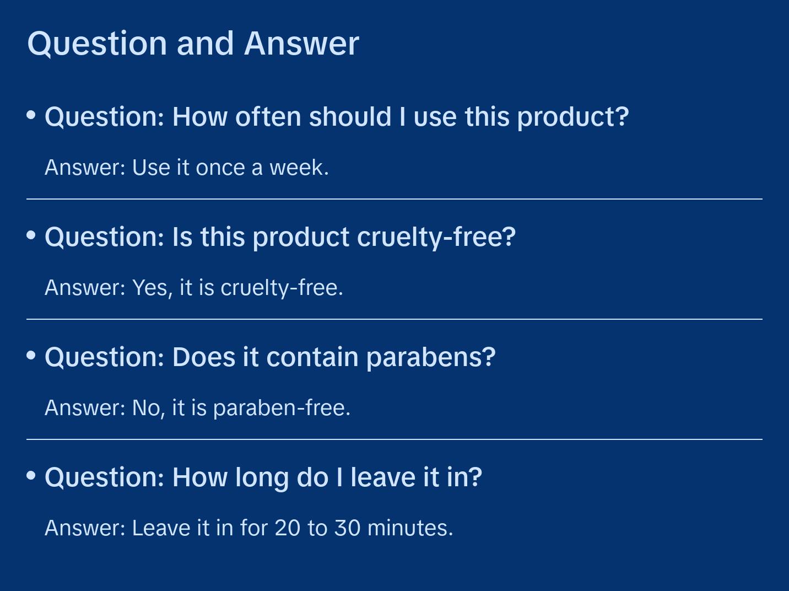The width and height of the screenshot is (789, 591).
Task: Click bullet before the first question
Action: pyautogui.click(x=31, y=115)
